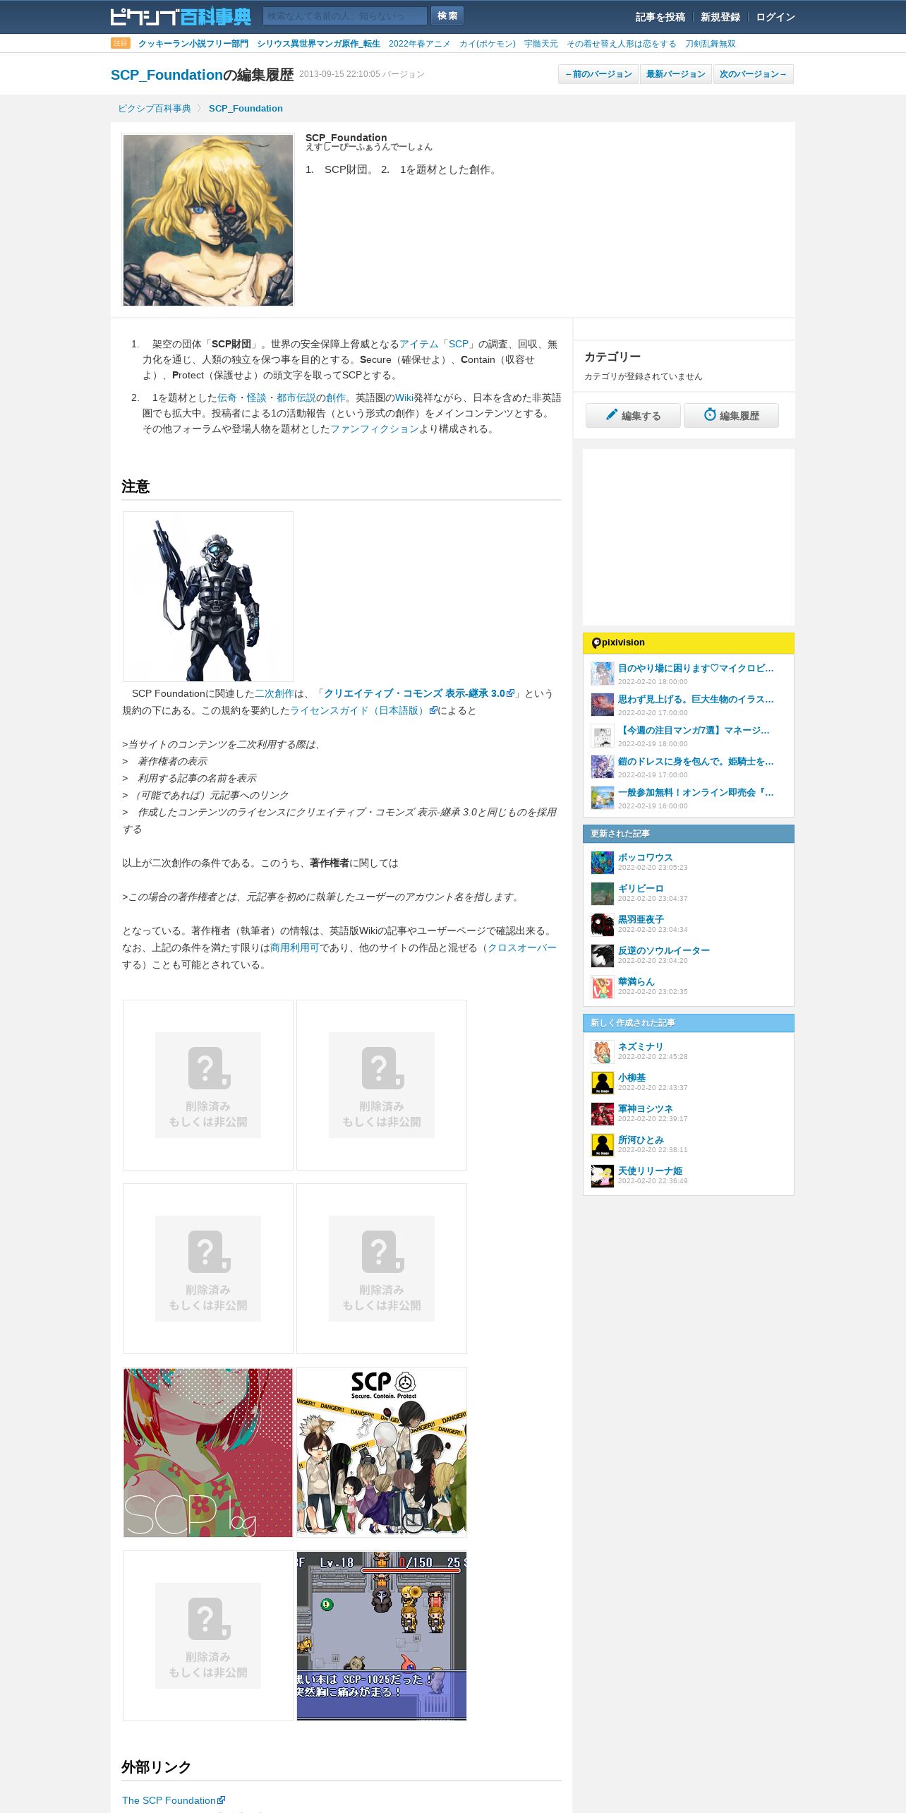Click the pixivision header logo
906x1813 pixels.
coord(618,642)
